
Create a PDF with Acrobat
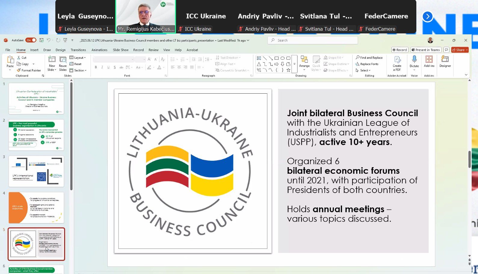(x=397, y=64)
